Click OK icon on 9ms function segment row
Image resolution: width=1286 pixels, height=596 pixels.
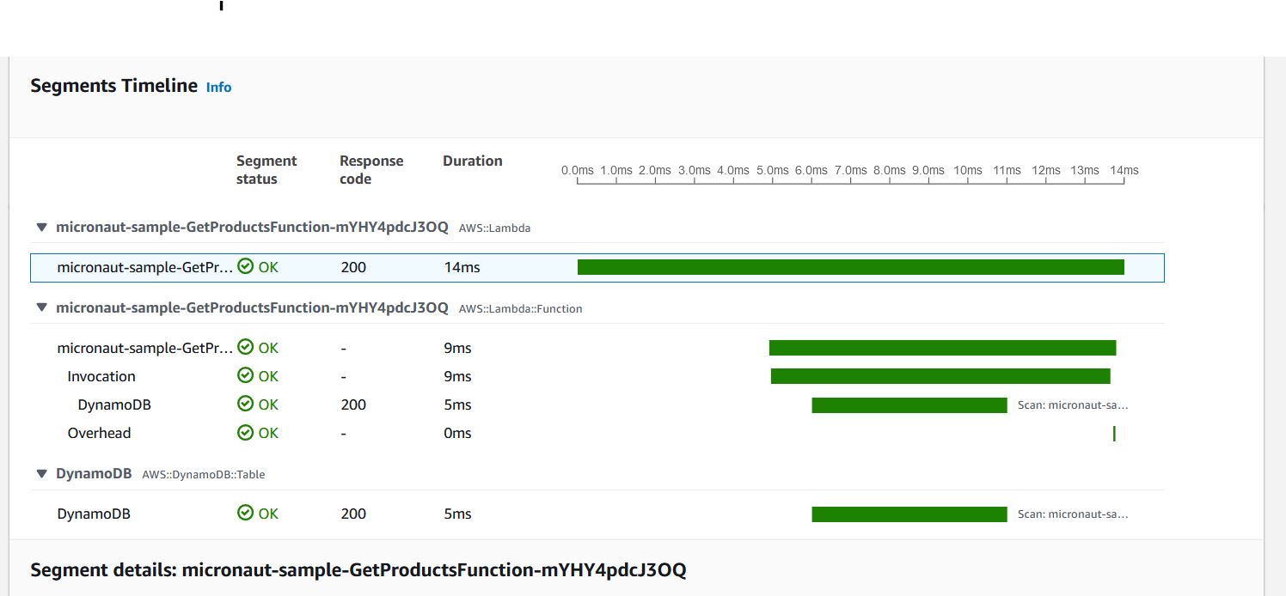246,348
